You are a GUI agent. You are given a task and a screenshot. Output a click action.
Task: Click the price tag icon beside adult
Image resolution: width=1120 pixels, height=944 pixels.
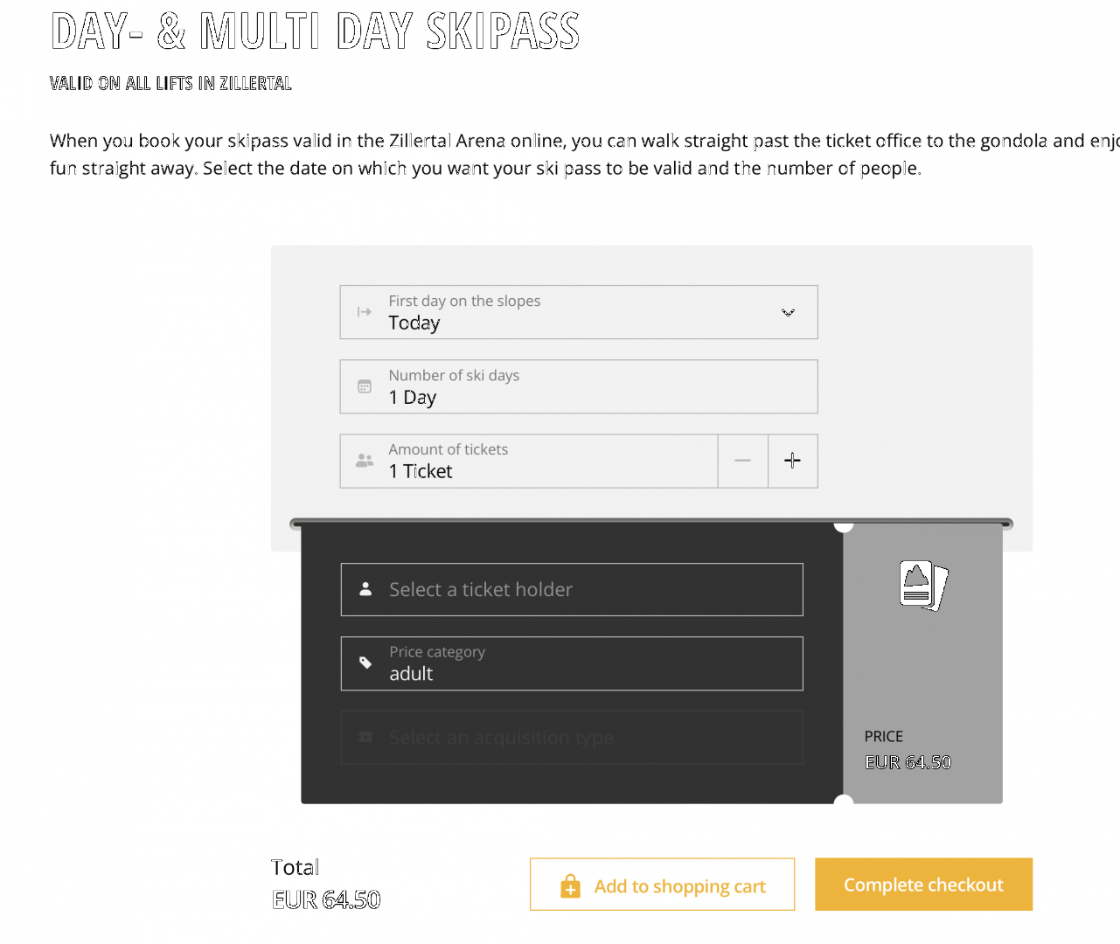pyautogui.click(x=365, y=663)
